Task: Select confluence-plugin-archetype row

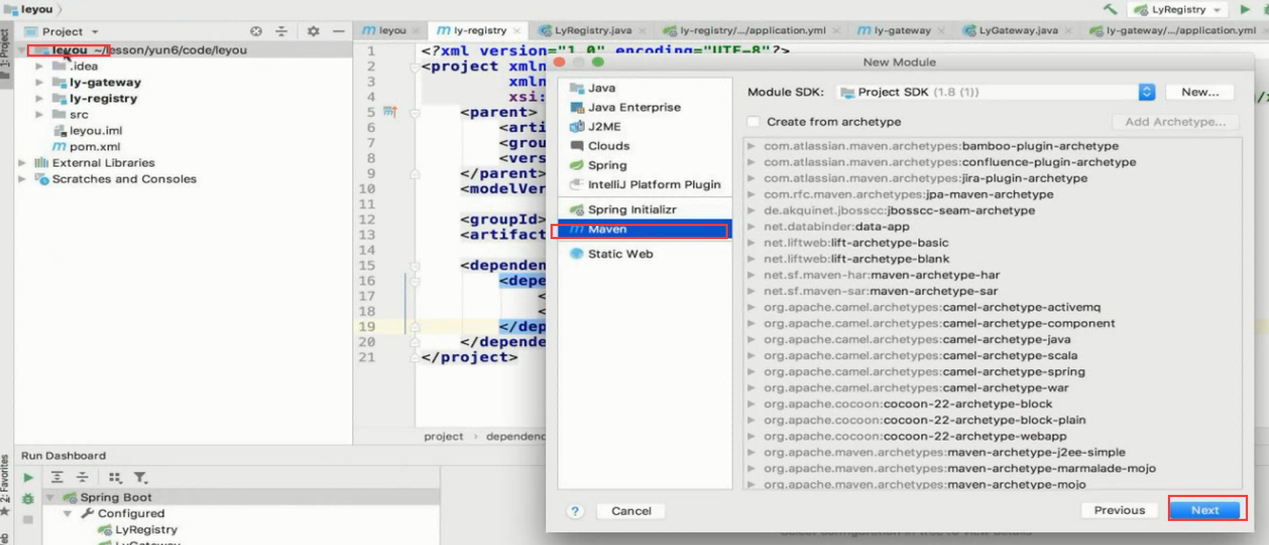Action: tap(993, 162)
